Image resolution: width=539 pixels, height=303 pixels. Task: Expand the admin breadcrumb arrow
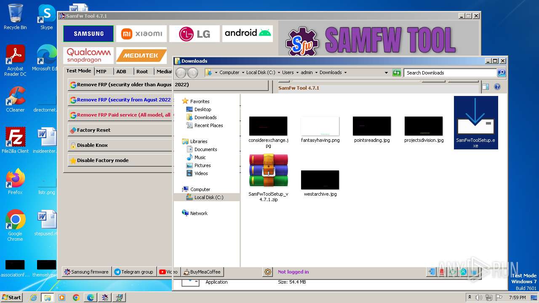(316, 72)
